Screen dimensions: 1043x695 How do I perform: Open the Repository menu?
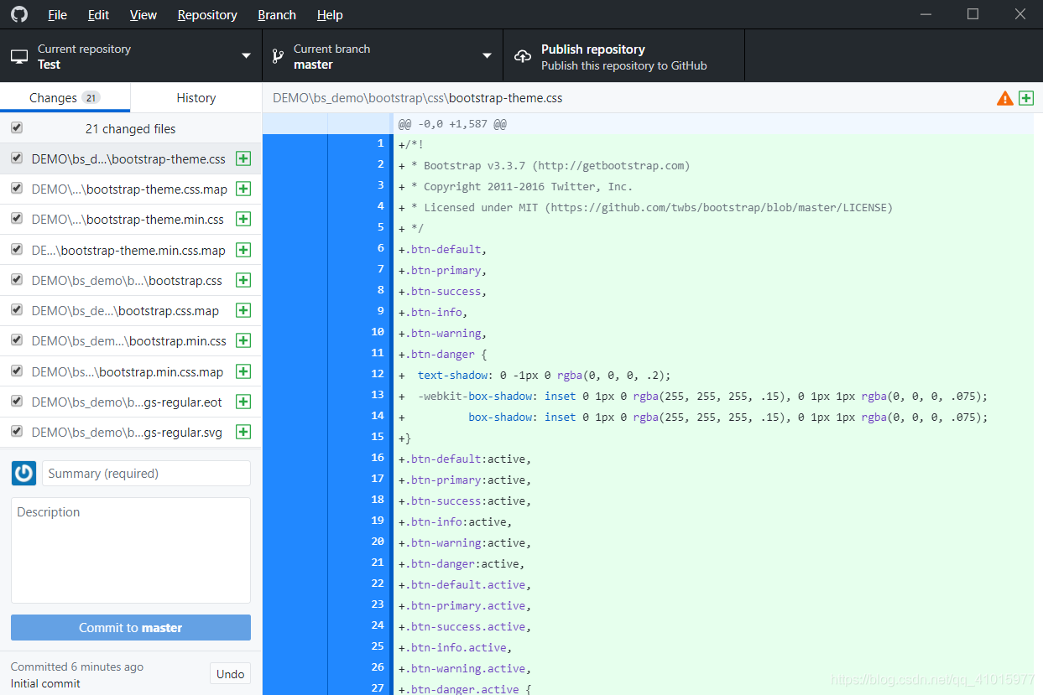pyautogui.click(x=207, y=14)
